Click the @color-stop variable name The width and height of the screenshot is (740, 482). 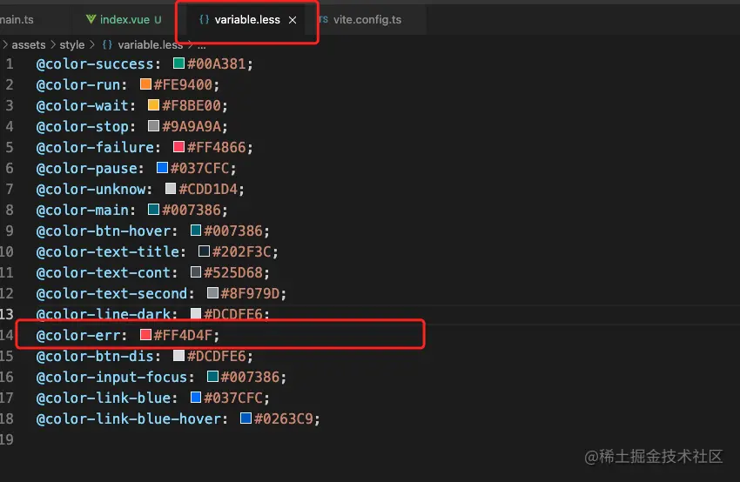click(x=83, y=126)
